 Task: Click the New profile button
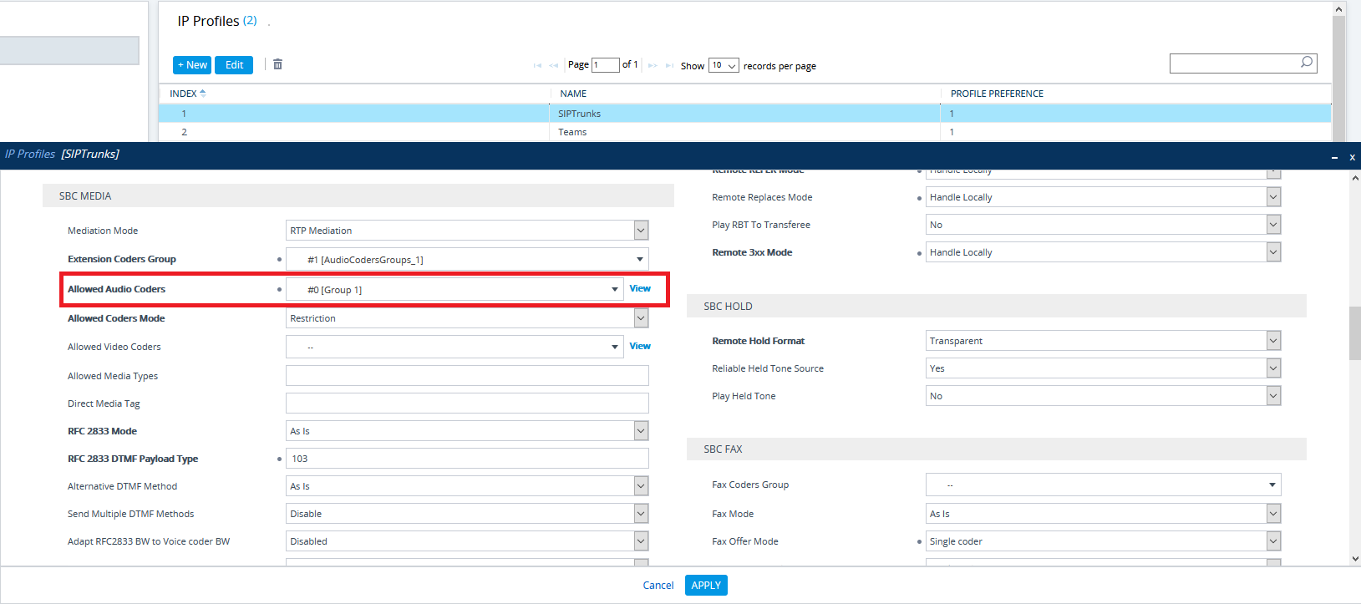pos(192,65)
